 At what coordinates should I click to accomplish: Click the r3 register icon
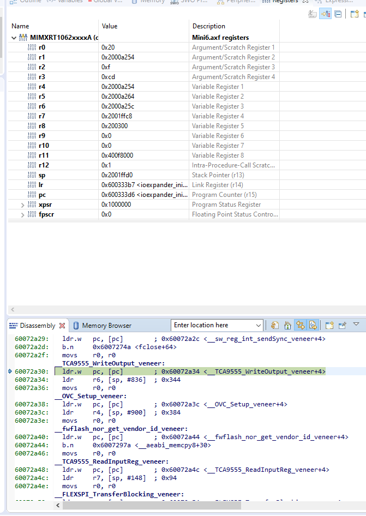click(x=32, y=77)
